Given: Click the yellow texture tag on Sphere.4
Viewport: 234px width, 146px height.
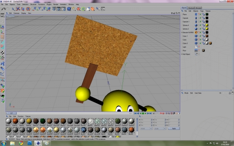Looking at the screenshot, I should point(207,25).
